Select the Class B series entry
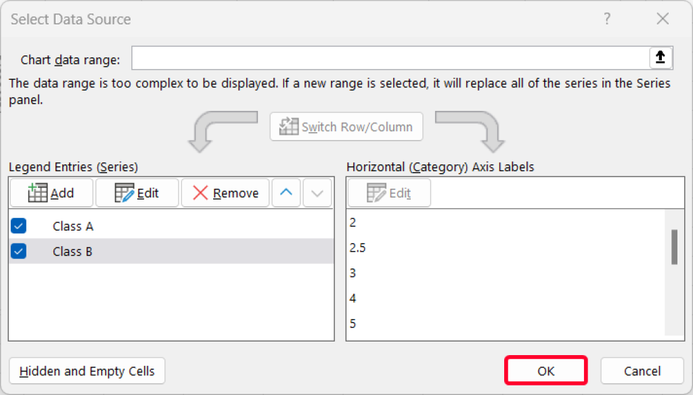This screenshot has height=395, width=693. pyautogui.click(x=72, y=251)
